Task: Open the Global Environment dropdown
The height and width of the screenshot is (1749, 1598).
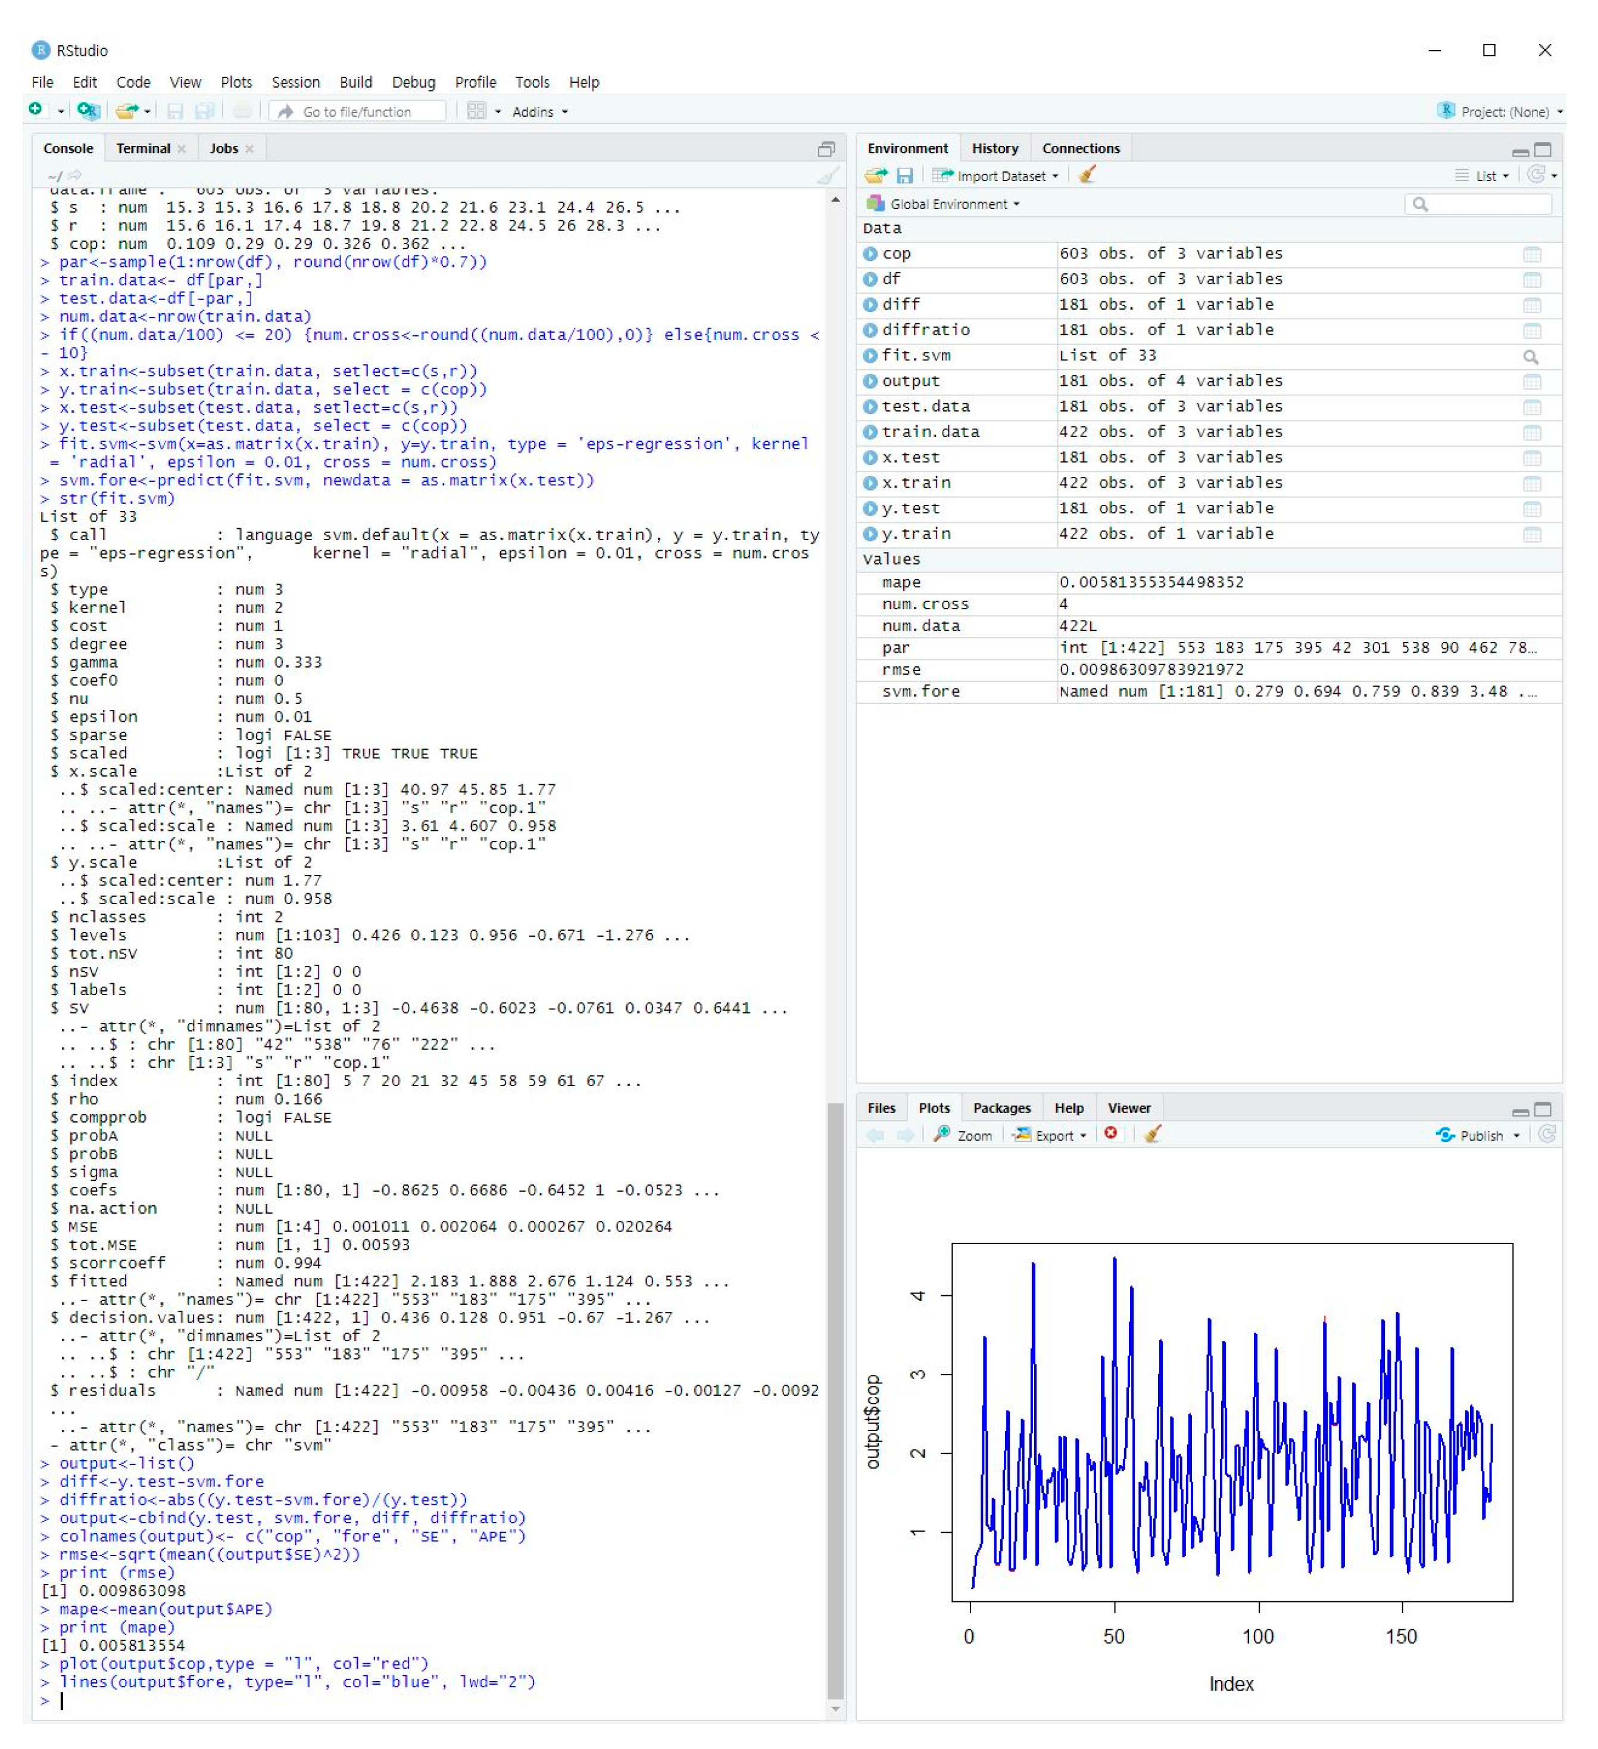Action: pyautogui.click(x=945, y=204)
